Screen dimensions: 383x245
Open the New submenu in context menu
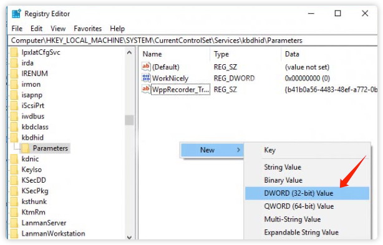point(212,150)
